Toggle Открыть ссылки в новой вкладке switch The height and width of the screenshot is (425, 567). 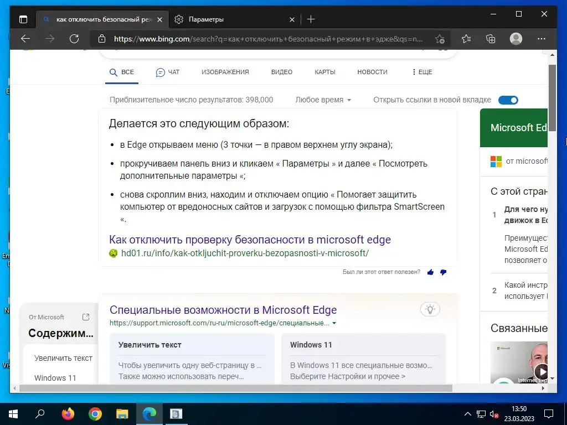[508, 100]
